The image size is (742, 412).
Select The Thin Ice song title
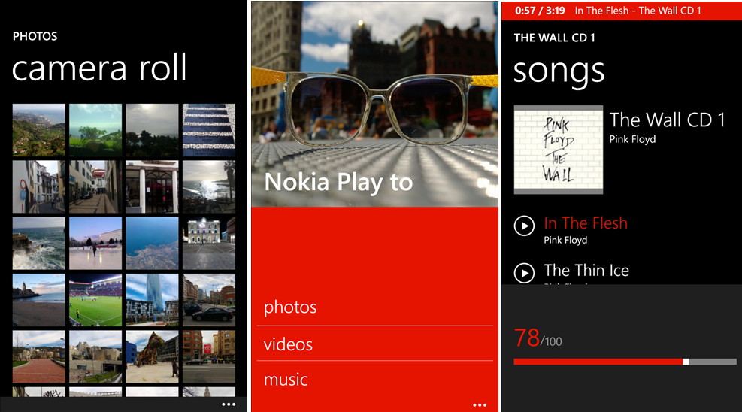tap(586, 270)
